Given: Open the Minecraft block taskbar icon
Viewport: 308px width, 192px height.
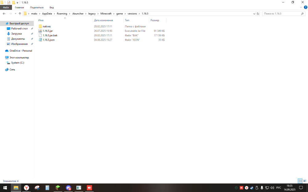Looking at the screenshot, I should point(58,188).
